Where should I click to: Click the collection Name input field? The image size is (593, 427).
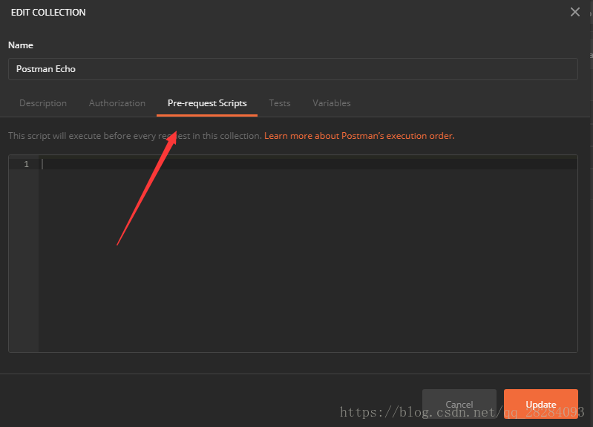(292, 69)
